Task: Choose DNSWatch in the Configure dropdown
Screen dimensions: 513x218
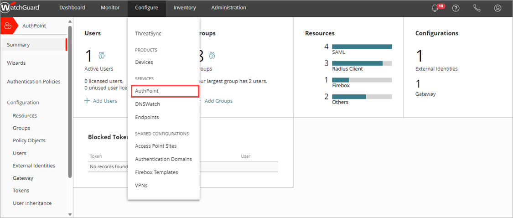Action: 147,104
